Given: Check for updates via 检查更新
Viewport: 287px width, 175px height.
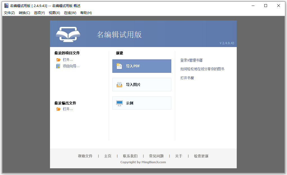Looking at the screenshot, I should [201, 156].
